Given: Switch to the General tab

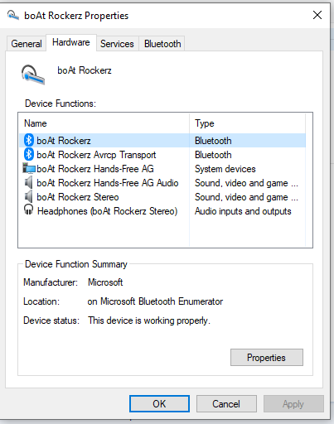Looking at the screenshot, I should click(27, 44).
